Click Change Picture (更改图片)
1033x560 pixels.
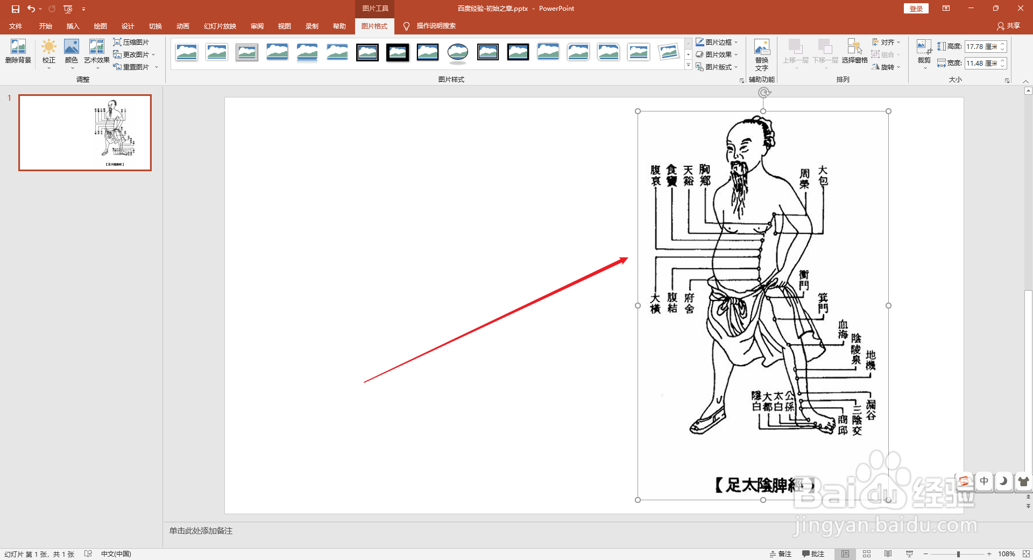tap(134, 54)
